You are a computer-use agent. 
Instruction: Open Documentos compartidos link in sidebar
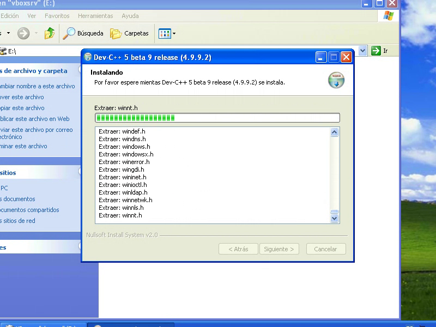29,210
